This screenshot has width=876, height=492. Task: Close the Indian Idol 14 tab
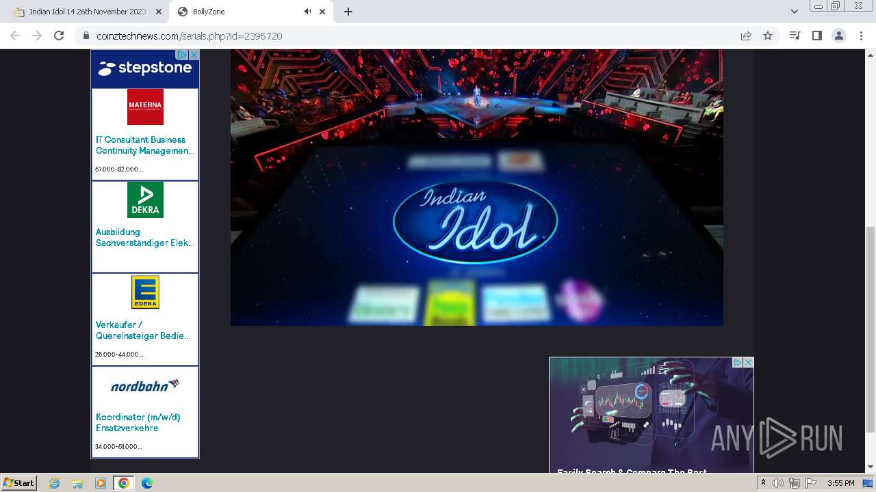(x=159, y=12)
